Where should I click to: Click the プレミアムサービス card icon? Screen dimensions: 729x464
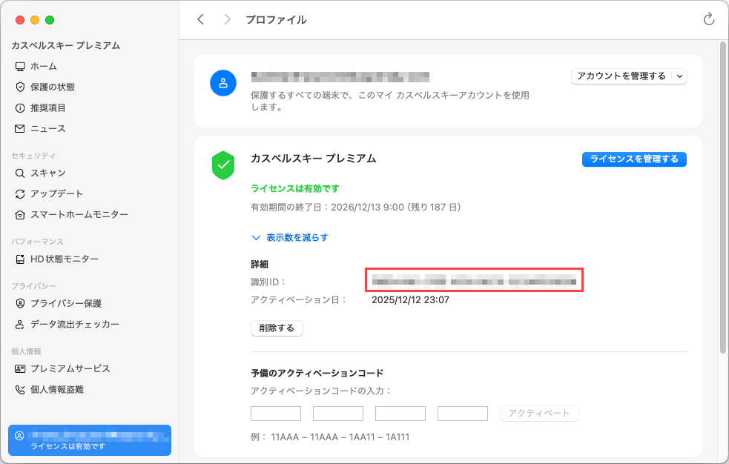[x=20, y=369]
